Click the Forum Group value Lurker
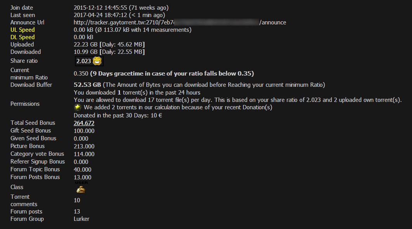 click(82, 219)
